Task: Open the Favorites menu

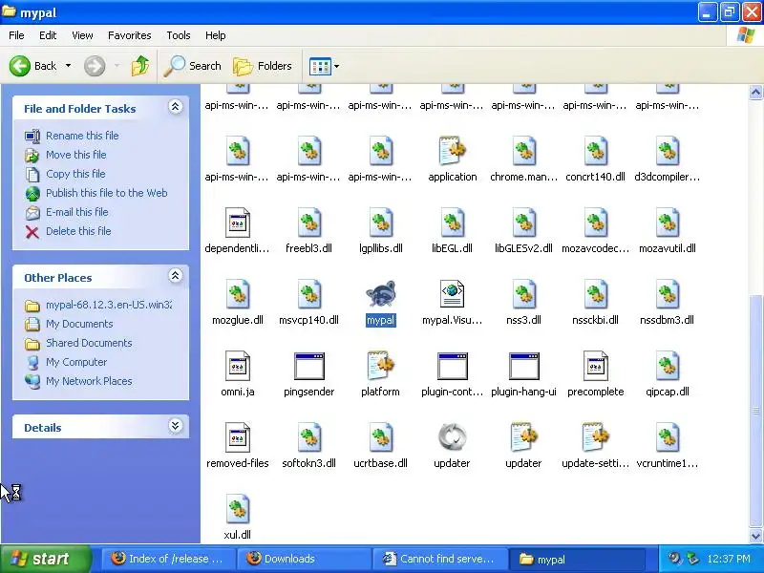Action: [x=130, y=35]
